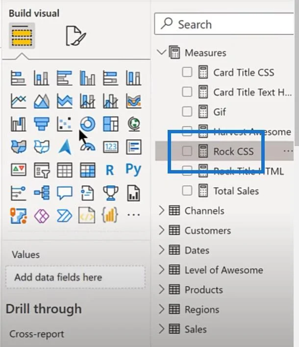
Task: Select the stacked bar chart visual
Action: tap(18, 78)
